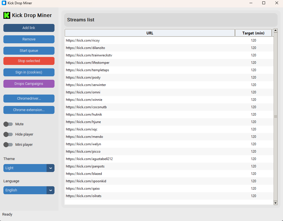Select the https://kick.com/mendo row
Image resolution: width=283 pixels, height=221 pixels.
click(x=169, y=137)
